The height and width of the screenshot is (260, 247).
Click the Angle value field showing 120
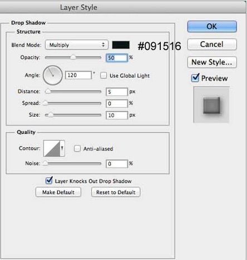click(78, 75)
